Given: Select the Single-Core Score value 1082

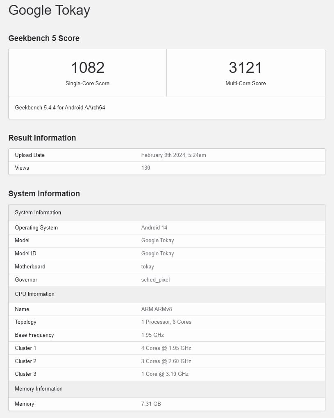Looking at the screenshot, I should tap(87, 67).
